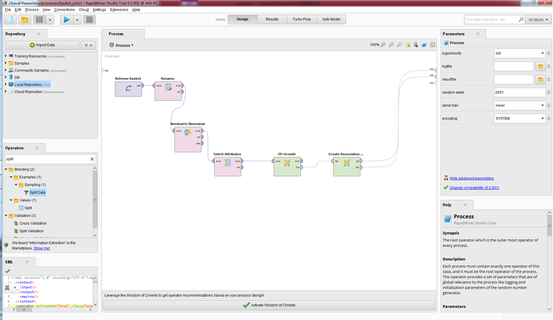The height and width of the screenshot is (320, 553).
Task: Toggle the process breakpoint circle beside Process
Action: point(111,45)
